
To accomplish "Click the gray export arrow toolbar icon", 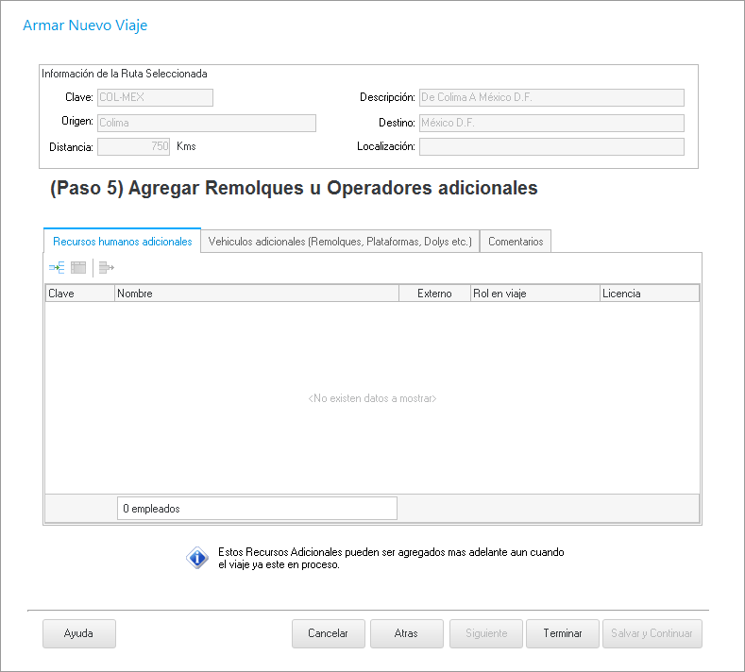I will [106, 268].
